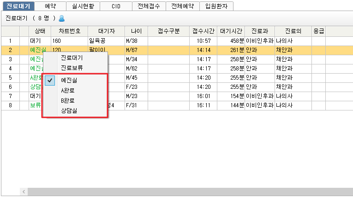The height and width of the screenshot is (197, 353).
Task: Click the 차트번호 column header
Action: pos(69,31)
